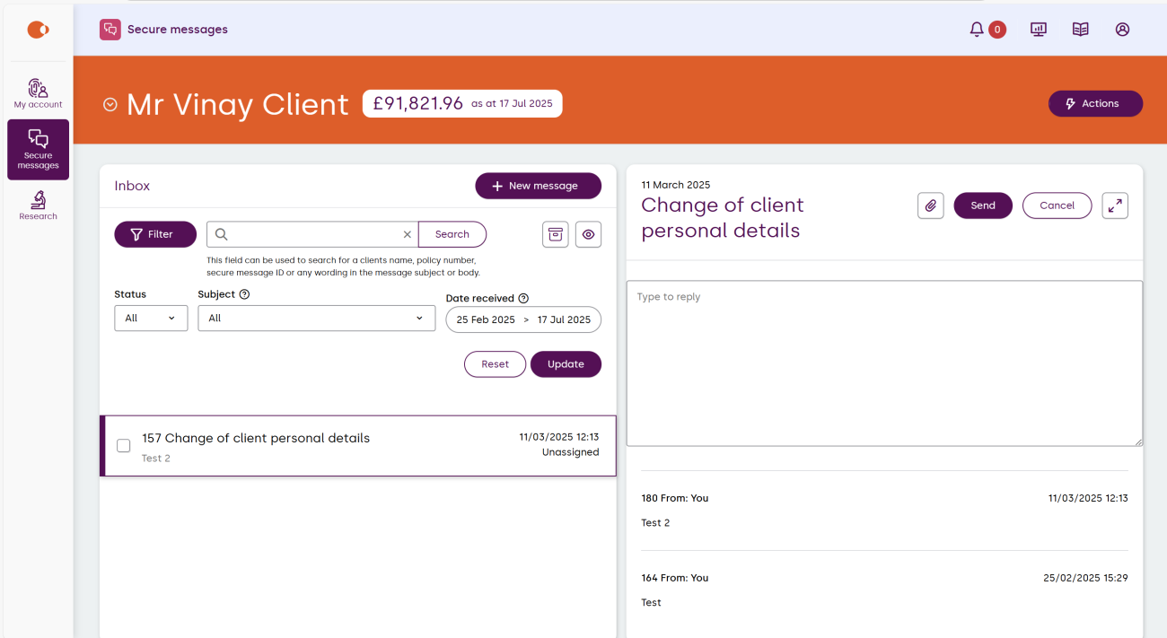This screenshot has height=638, width=1167.
Task: Go to My account in sidebar
Action: (38, 93)
